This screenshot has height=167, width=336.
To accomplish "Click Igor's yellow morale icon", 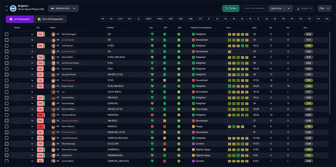I will (179, 92).
